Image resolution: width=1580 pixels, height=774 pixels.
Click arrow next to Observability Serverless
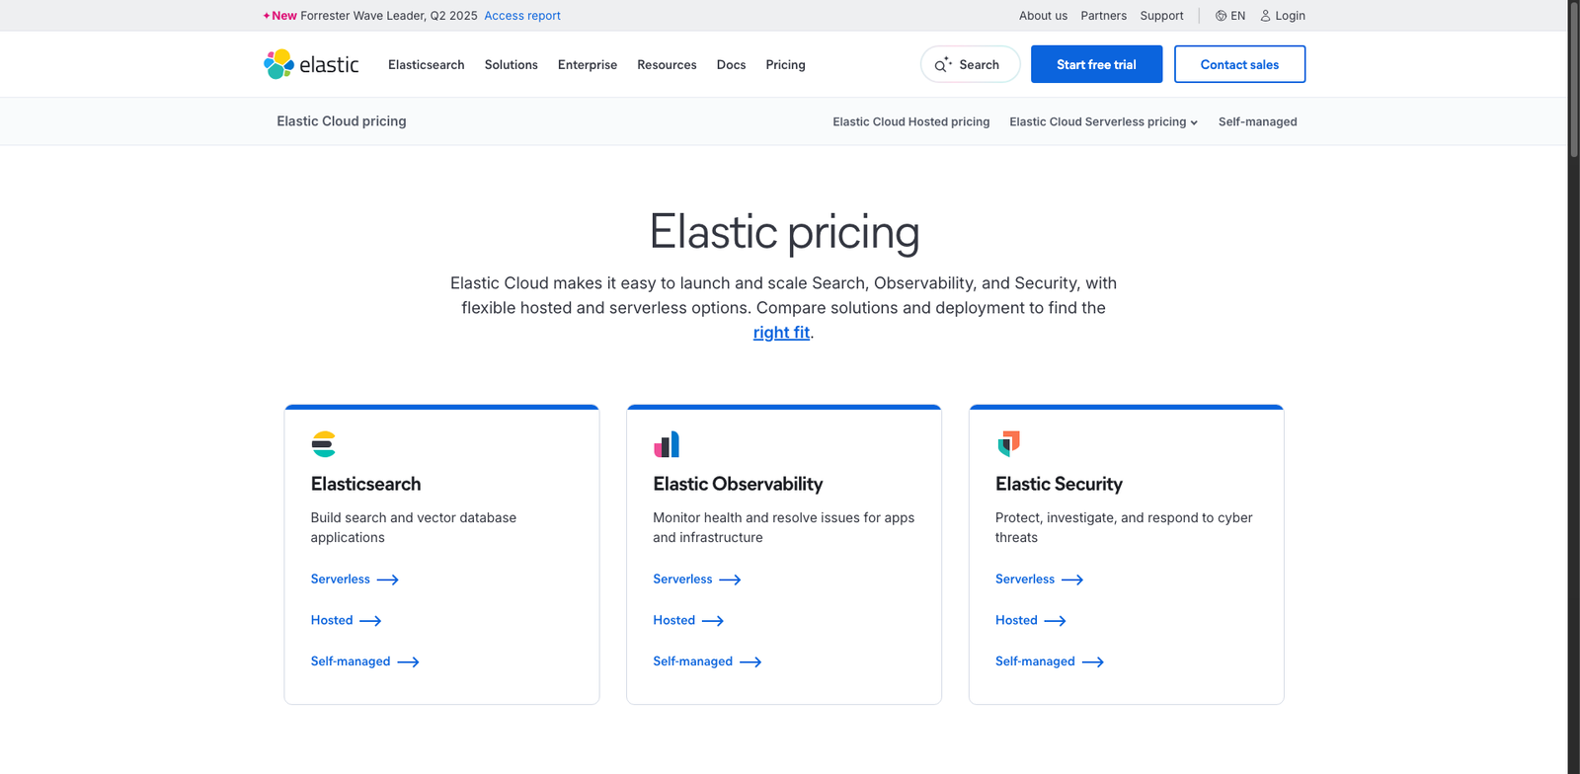pyautogui.click(x=730, y=580)
